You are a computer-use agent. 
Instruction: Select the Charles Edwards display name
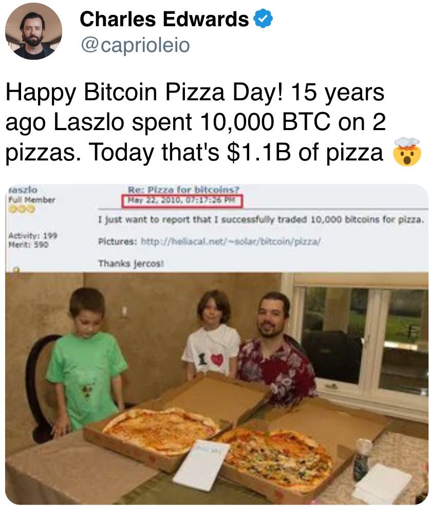click(164, 19)
